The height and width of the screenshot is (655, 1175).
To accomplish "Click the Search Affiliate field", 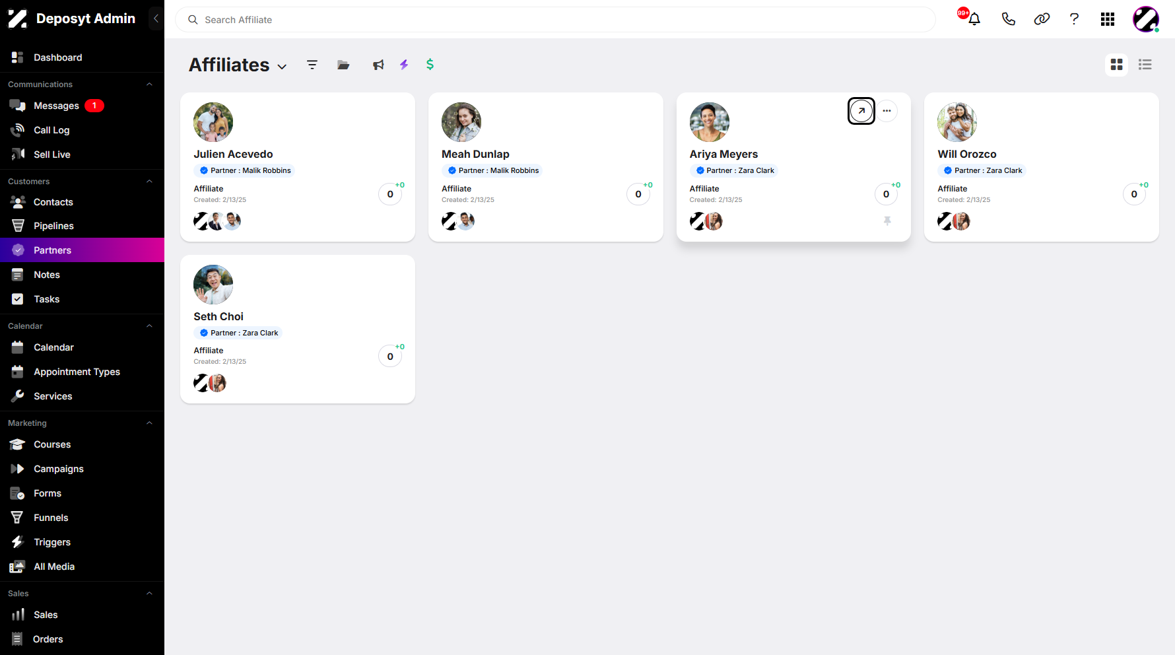I will [x=555, y=20].
